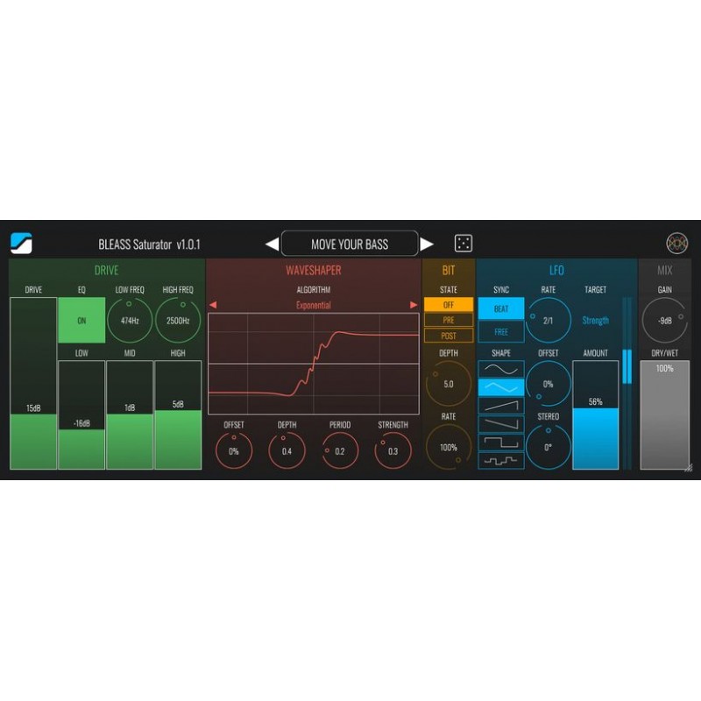Go to the previous preset with the left arrow
The height and width of the screenshot is (701, 701).
[x=272, y=244]
